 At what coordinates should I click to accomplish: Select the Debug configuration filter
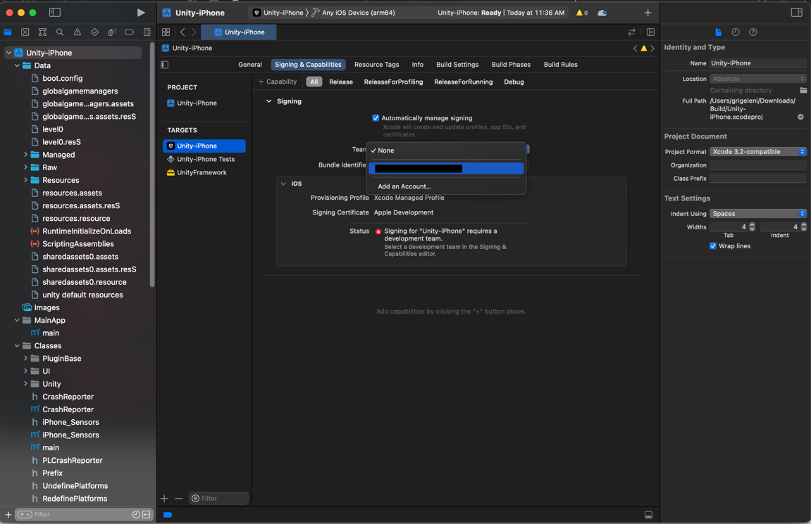514,82
